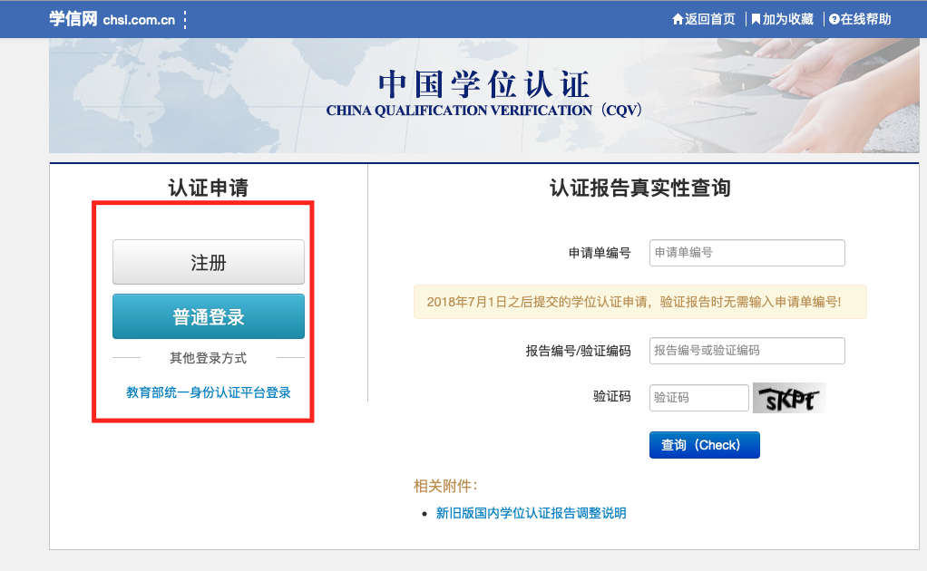Open the 返回首页 text link
The image size is (927, 571).
(710, 19)
